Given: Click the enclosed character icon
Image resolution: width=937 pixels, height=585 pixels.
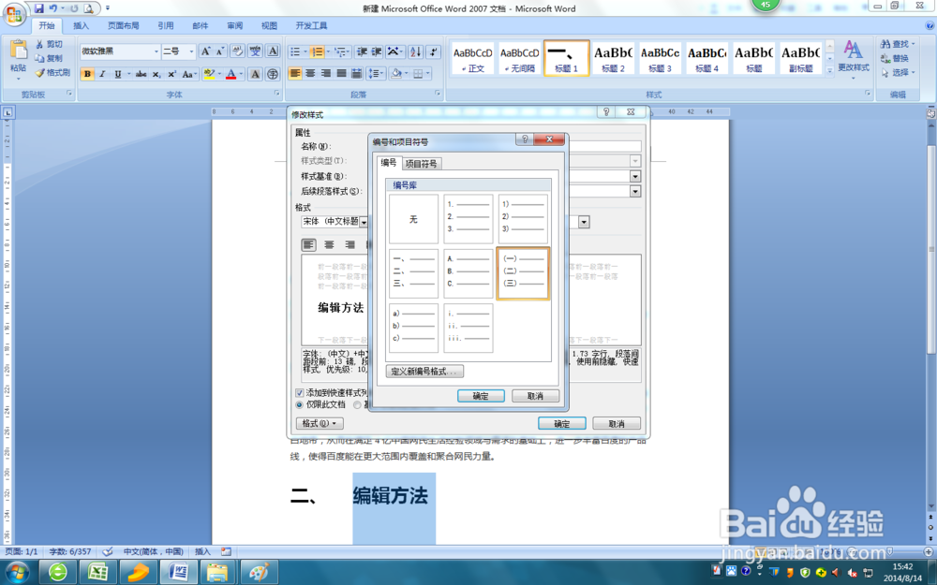Looking at the screenshot, I should 273,74.
